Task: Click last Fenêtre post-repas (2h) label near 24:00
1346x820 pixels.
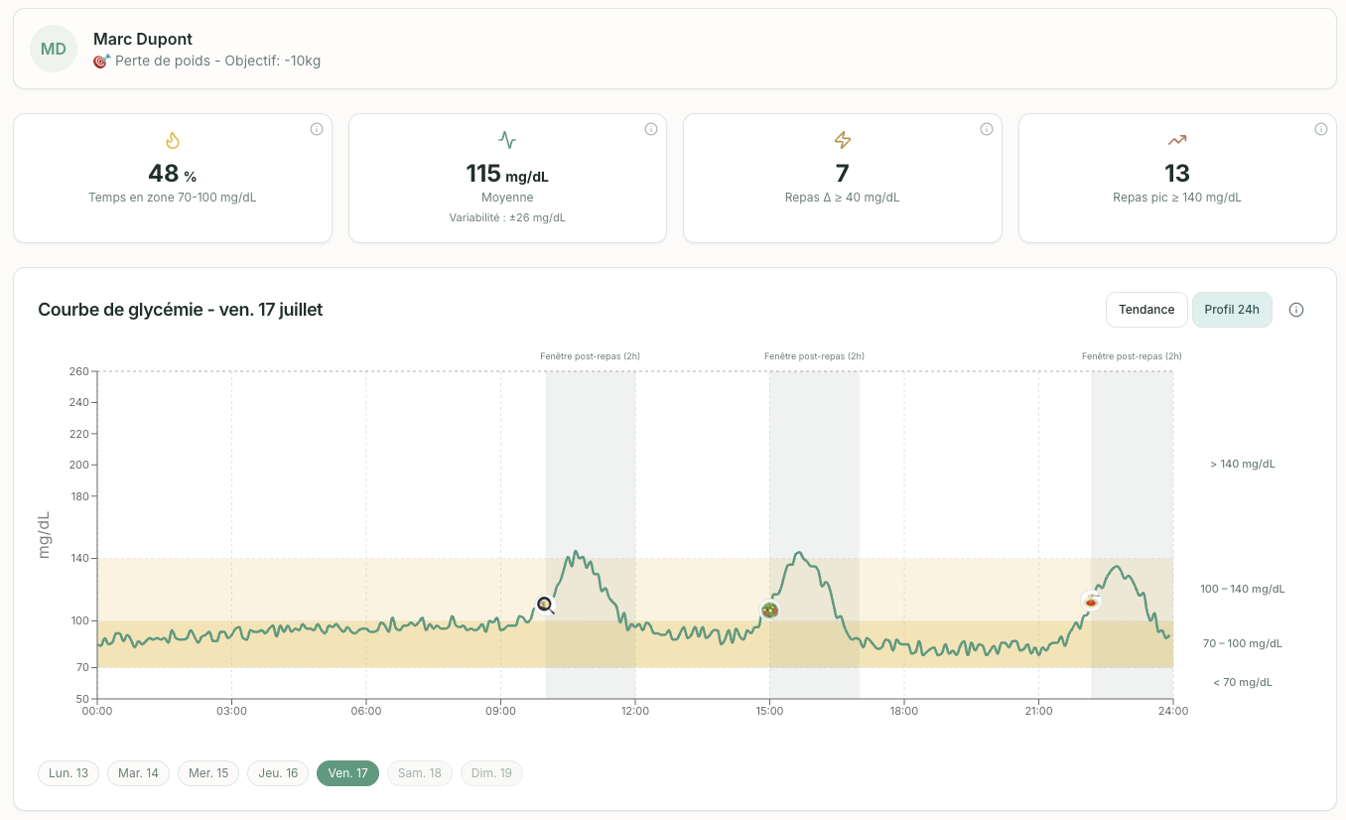Action: pos(1132,355)
